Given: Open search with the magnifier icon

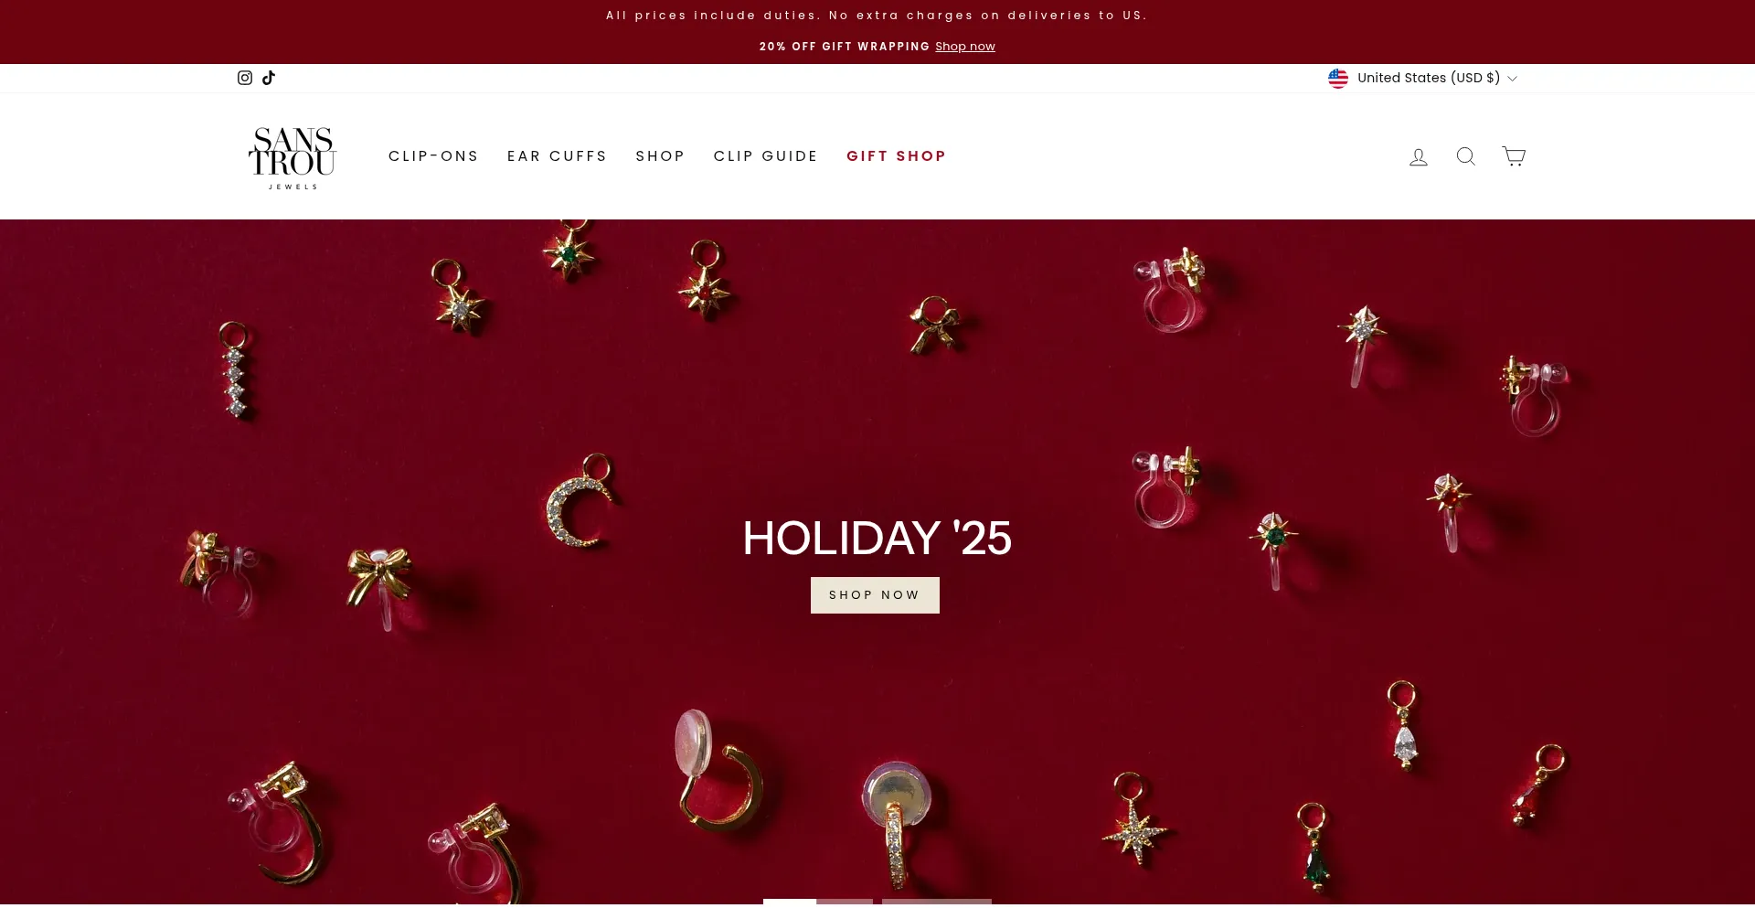Looking at the screenshot, I should [1466, 156].
